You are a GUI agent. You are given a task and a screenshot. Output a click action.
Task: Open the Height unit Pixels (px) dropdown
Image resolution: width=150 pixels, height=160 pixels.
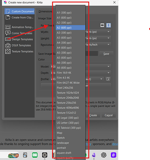point(98,38)
